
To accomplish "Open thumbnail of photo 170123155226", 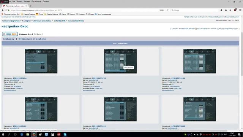I will [x=41, y=61].
